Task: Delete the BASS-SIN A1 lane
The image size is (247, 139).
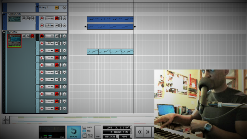Action: [64, 25]
